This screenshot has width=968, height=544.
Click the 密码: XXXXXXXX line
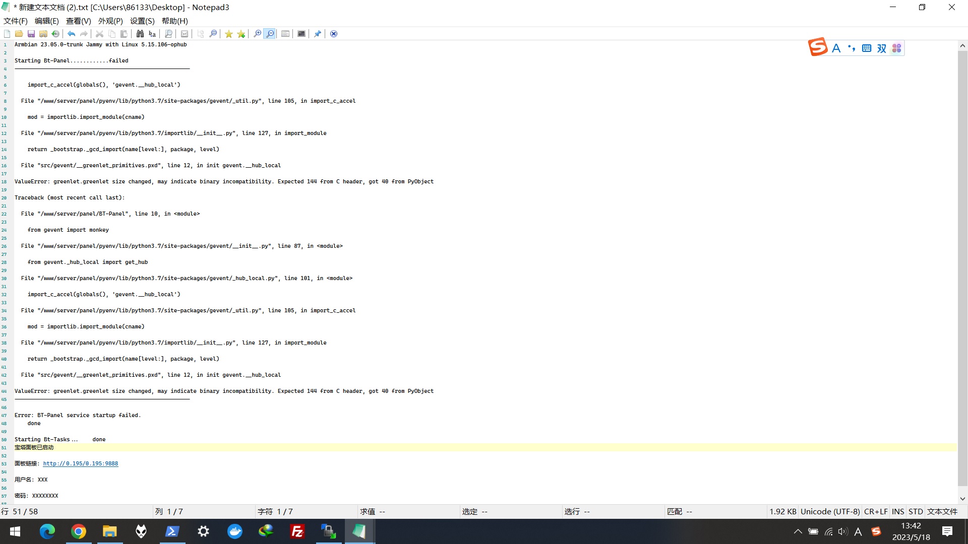[36, 496]
